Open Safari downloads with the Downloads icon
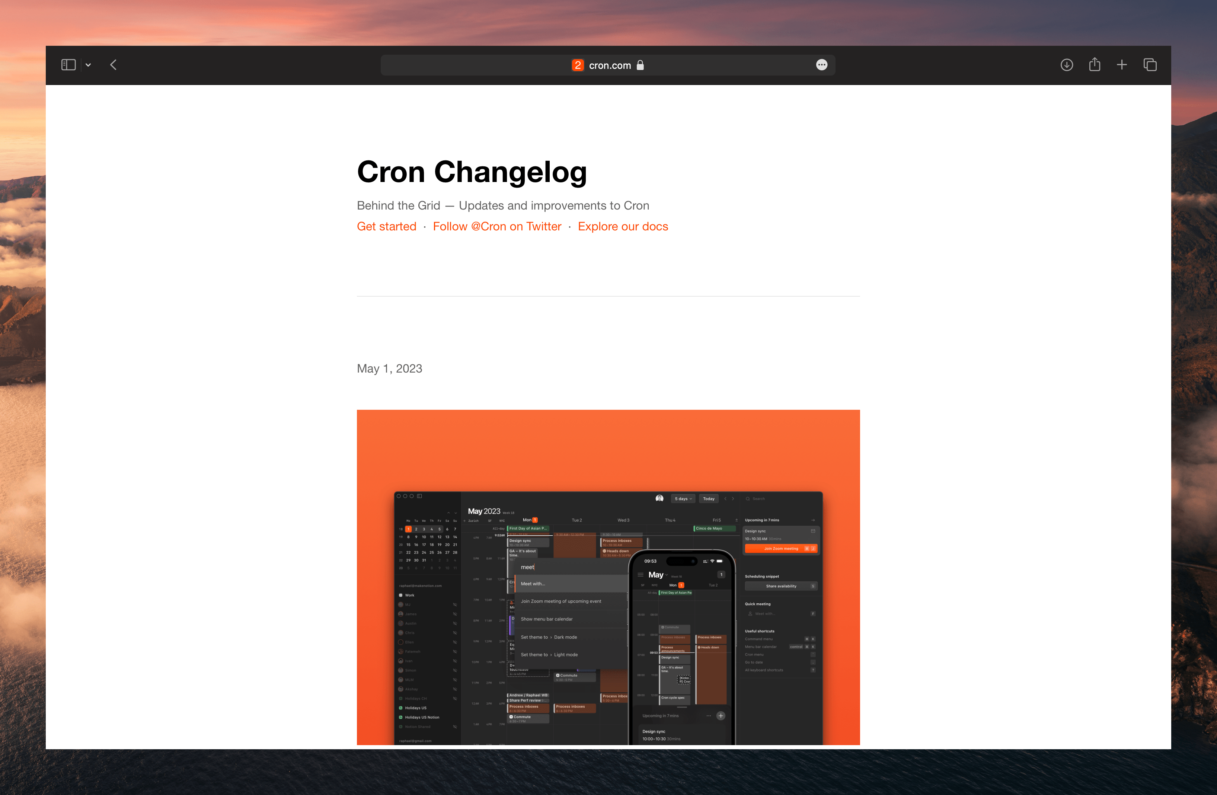The image size is (1217, 795). [x=1067, y=65]
